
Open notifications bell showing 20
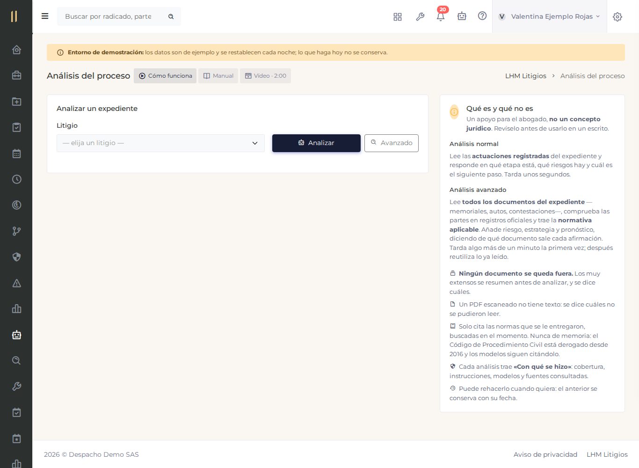click(441, 16)
